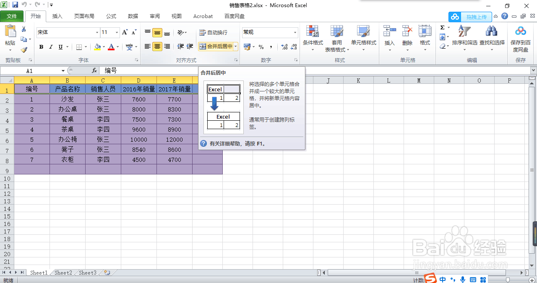Expand the formula bar

tap(533, 71)
